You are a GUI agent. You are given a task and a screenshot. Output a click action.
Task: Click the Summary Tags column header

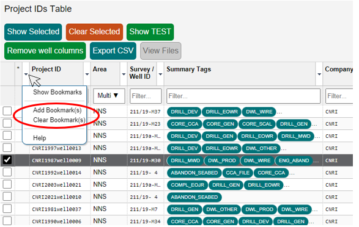click(188, 69)
